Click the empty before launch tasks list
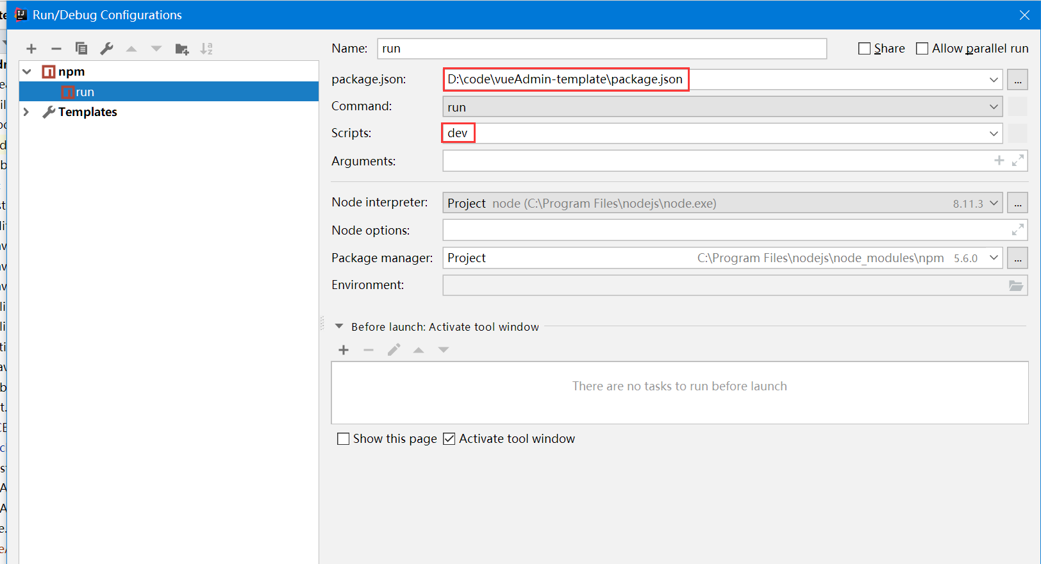 coord(679,393)
